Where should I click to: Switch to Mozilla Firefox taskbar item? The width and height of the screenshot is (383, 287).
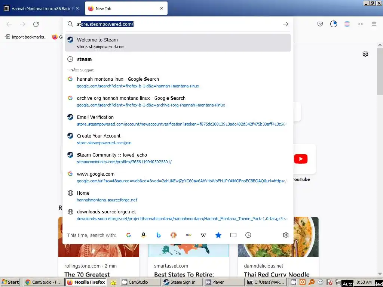point(86,282)
